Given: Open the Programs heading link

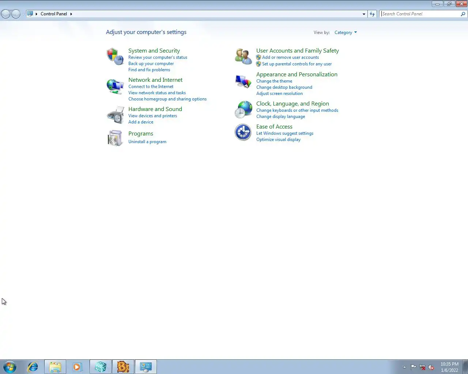Looking at the screenshot, I should (x=141, y=134).
